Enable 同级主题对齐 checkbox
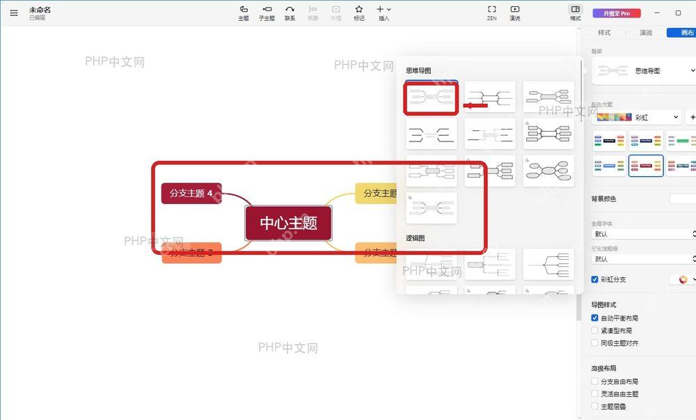The height and width of the screenshot is (420, 696). click(x=595, y=343)
